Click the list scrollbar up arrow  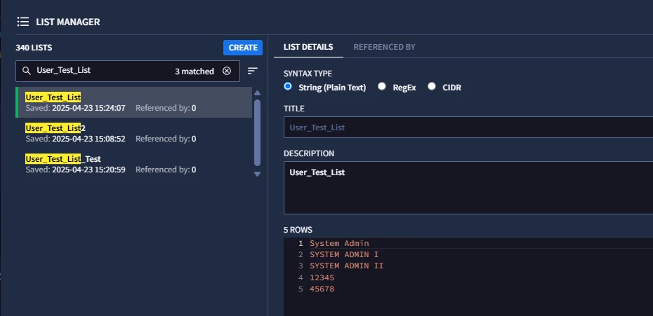[x=258, y=92]
